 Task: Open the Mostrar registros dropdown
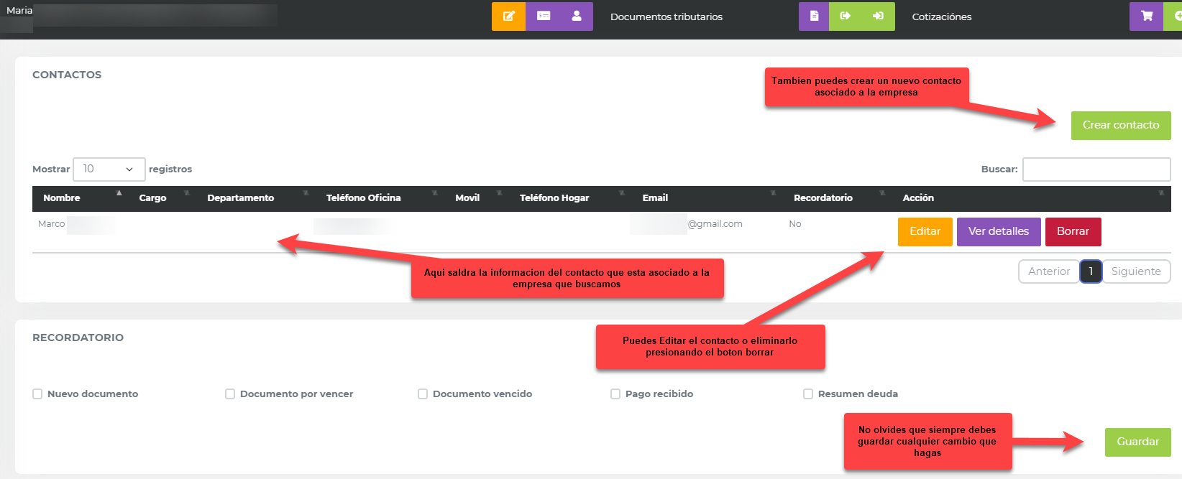[109, 169]
